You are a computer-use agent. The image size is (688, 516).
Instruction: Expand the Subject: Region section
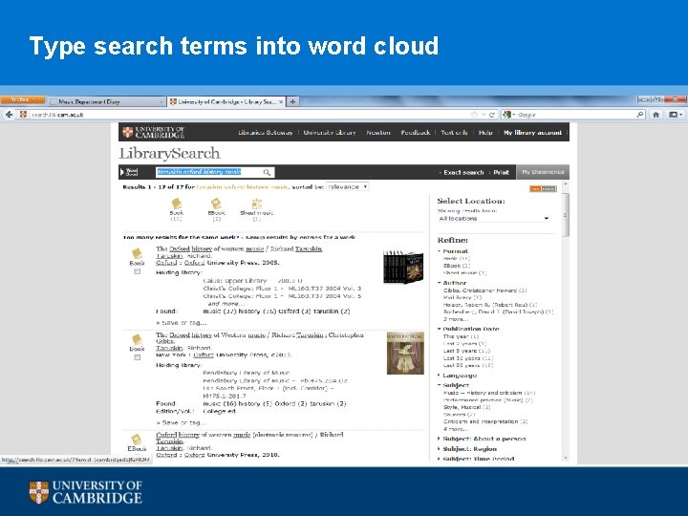[x=440, y=448]
